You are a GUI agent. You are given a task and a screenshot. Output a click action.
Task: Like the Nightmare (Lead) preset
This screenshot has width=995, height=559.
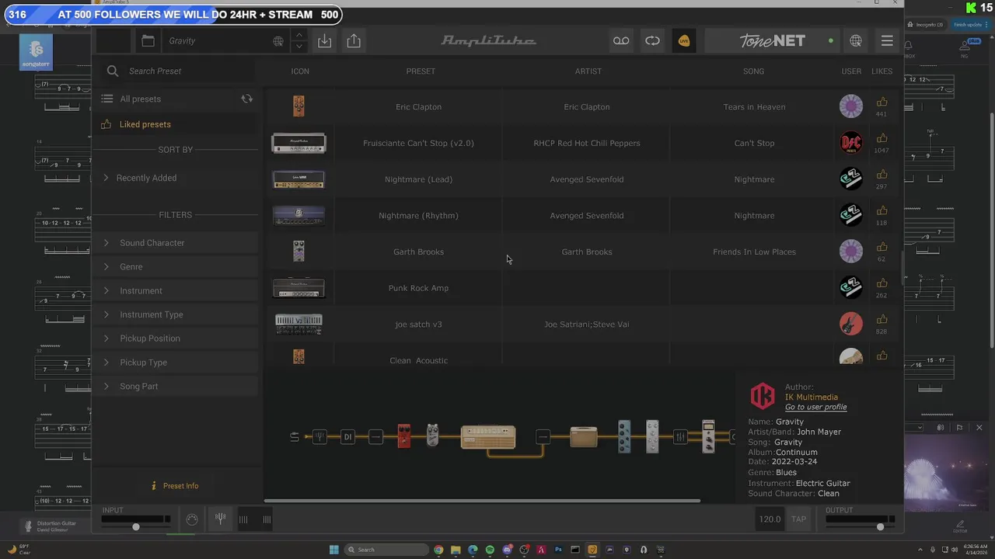click(882, 175)
